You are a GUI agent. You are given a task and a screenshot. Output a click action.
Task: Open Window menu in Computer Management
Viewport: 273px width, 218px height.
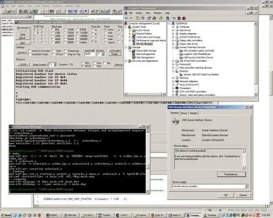(x=157, y=13)
